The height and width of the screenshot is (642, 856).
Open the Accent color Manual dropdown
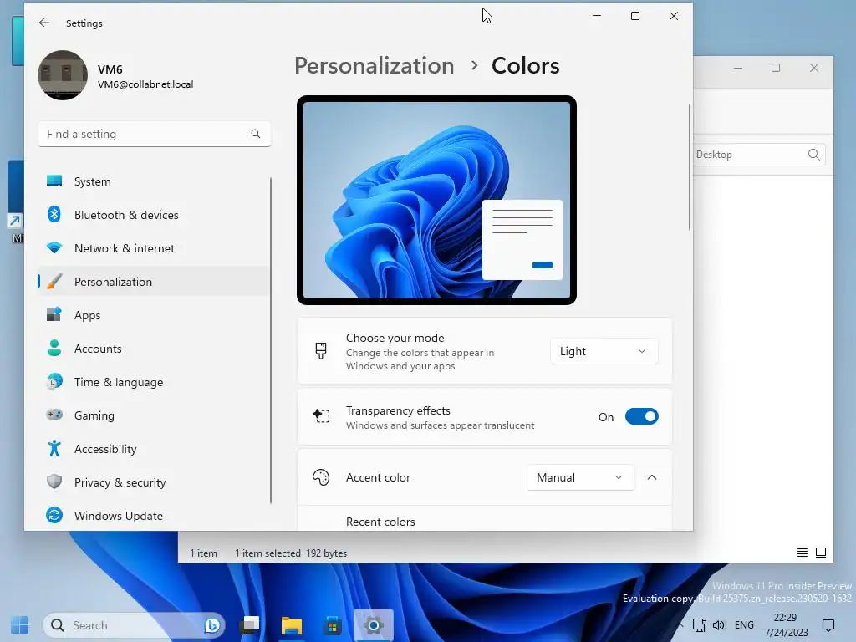(x=580, y=477)
